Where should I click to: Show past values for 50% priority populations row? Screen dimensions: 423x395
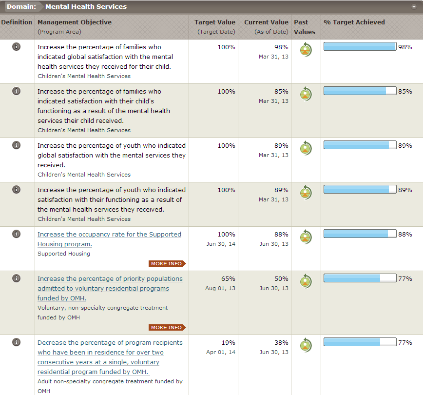[x=306, y=281]
